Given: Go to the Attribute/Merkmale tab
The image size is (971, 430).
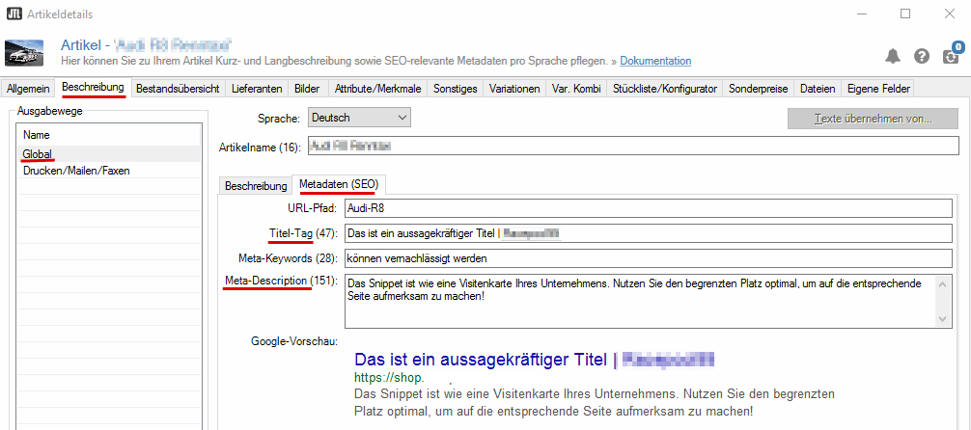Looking at the screenshot, I should point(377,89).
